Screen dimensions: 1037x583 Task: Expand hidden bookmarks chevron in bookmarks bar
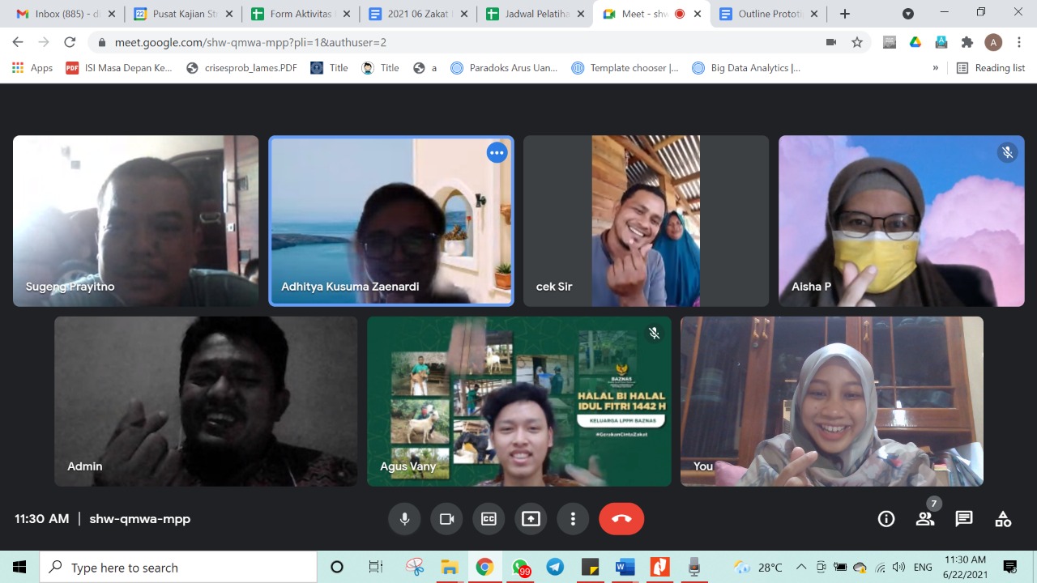coord(936,68)
